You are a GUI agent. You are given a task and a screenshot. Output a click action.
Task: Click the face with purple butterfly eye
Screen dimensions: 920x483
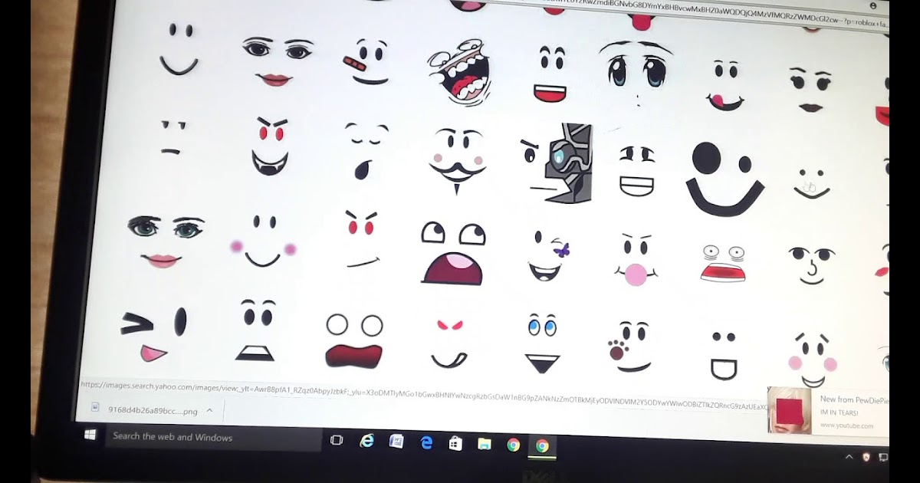coord(548,255)
